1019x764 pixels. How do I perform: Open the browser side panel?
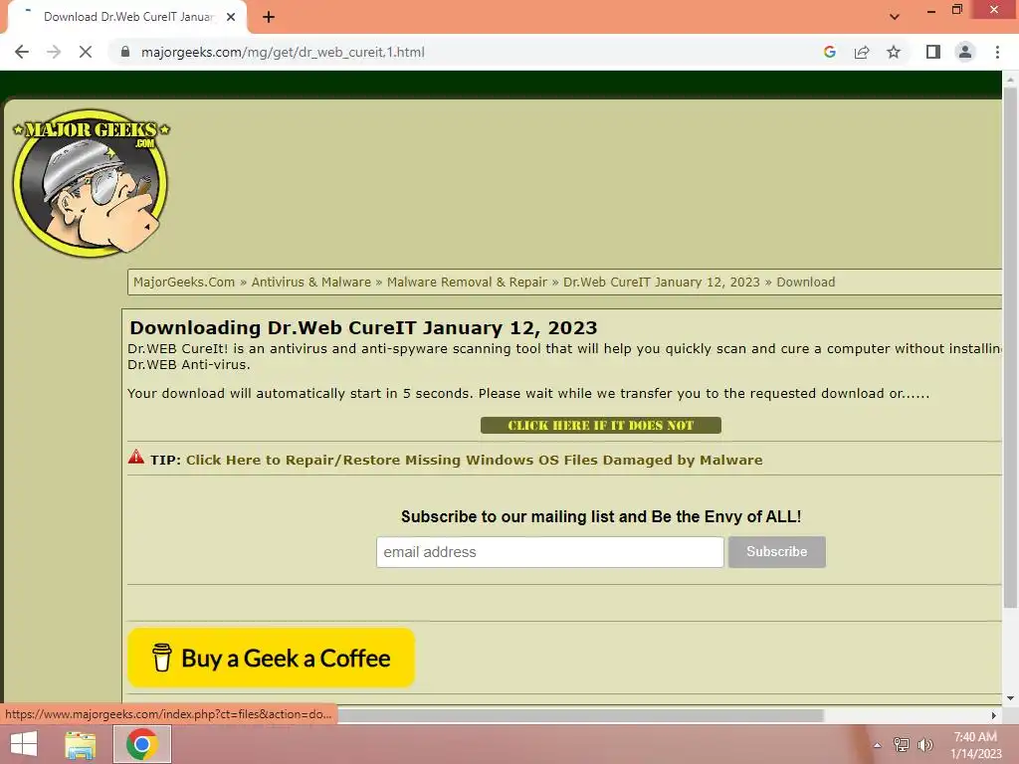coord(933,52)
